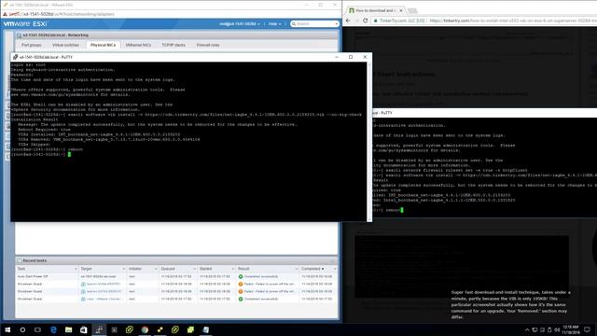Click the 'Recent tasks' panel heading text
This screenshot has height=336, width=597.
pyautogui.click(x=35, y=260)
